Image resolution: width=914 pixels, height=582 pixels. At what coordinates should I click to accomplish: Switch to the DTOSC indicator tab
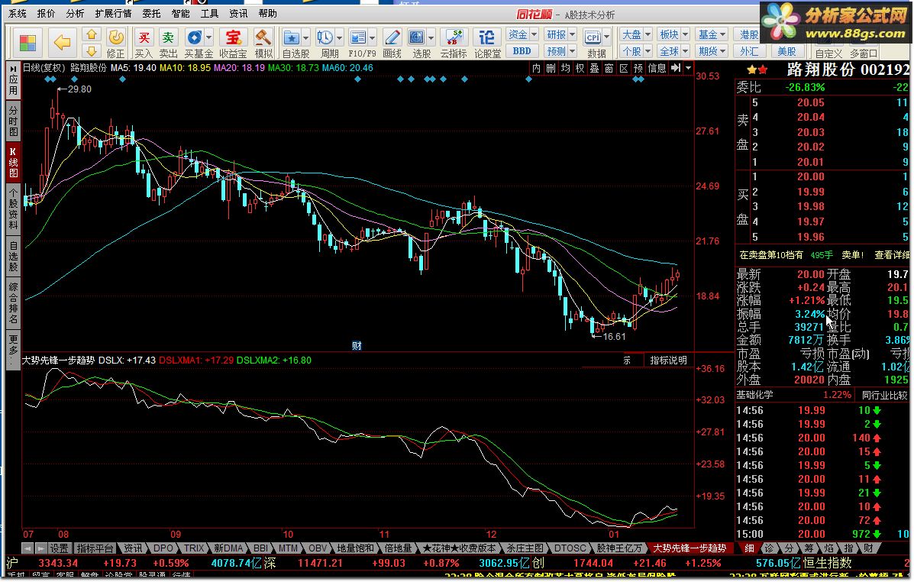tap(570, 548)
